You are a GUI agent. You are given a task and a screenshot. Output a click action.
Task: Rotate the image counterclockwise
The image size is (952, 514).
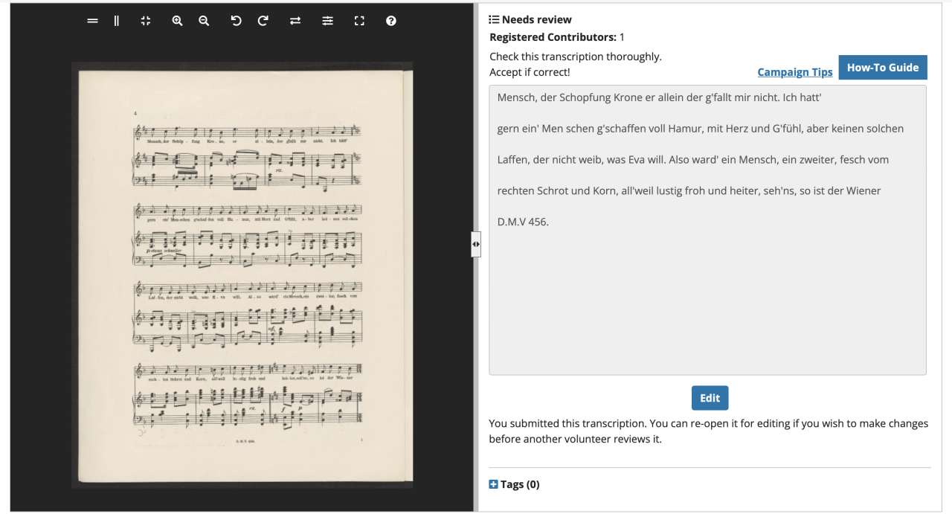click(x=236, y=21)
